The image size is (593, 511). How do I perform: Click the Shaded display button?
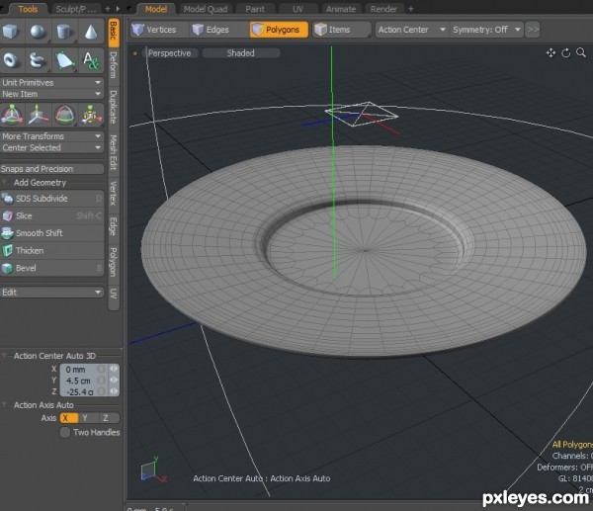240,53
